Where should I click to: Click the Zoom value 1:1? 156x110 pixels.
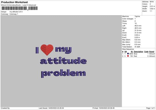tap(151, 11)
